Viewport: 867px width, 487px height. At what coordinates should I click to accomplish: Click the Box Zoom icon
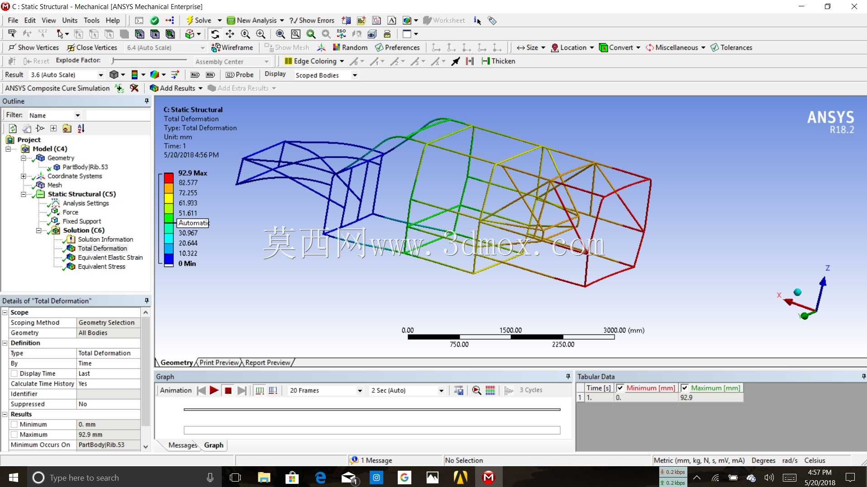tap(261, 34)
